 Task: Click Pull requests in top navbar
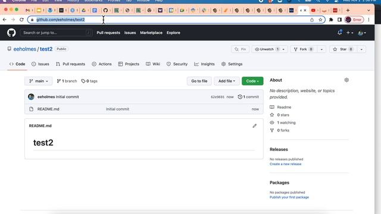[108, 33]
